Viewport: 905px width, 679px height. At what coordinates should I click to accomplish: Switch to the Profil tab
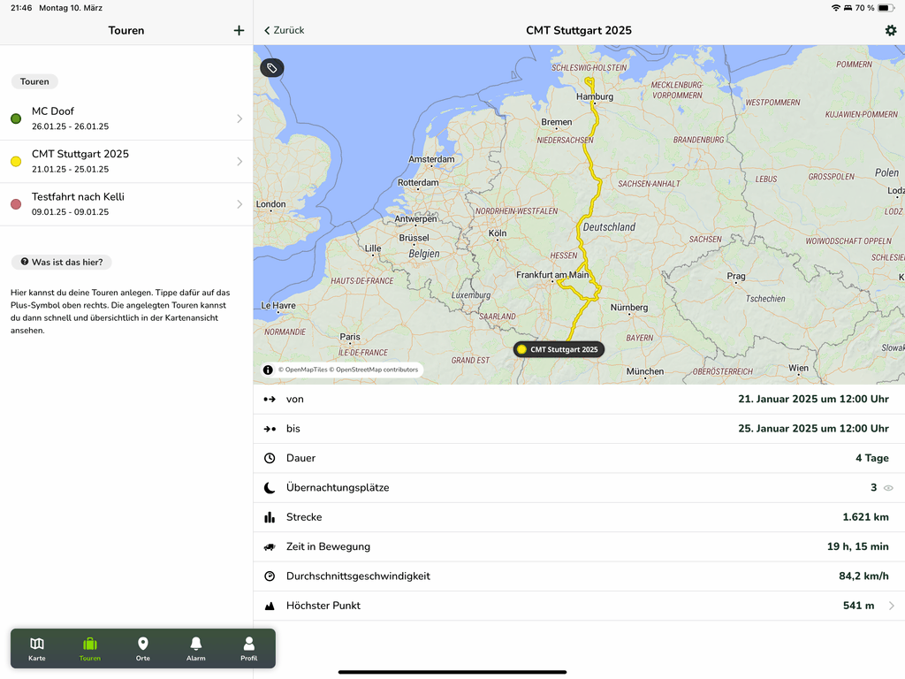[x=248, y=648]
